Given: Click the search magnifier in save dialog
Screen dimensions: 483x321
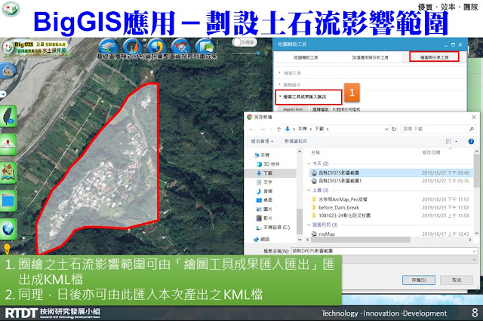Looking at the screenshot, I should click(x=471, y=129).
